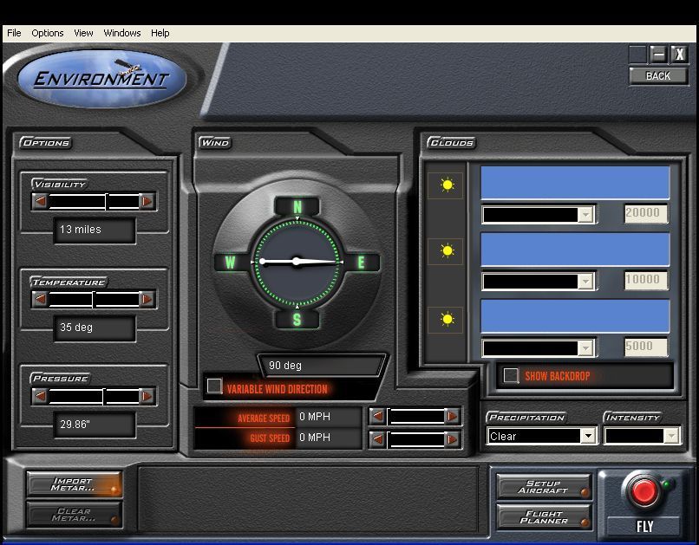Open Setup Aircraft
The height and width of the screenshot is (545, 699).
pyautogui.click(x=544, y=487)
